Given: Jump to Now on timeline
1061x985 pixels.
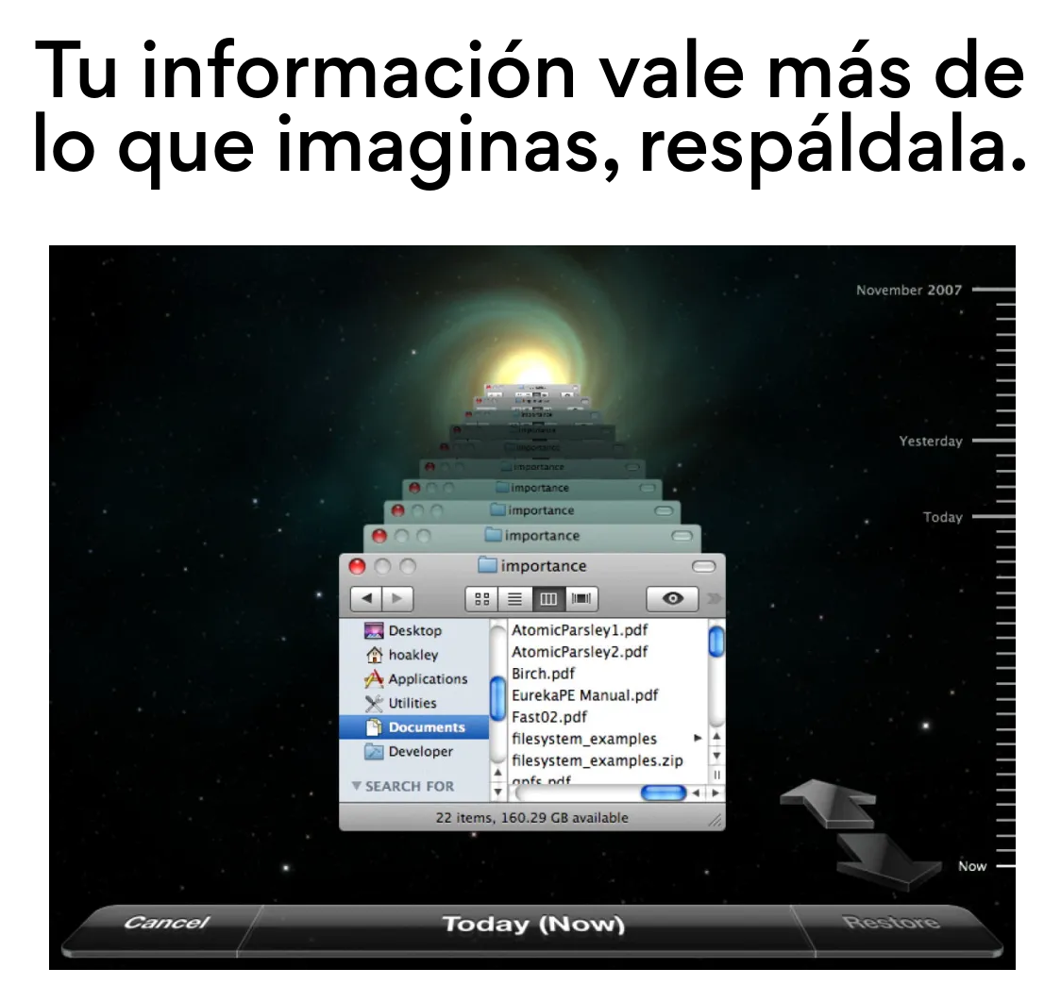Looking at the screenshot, I should (x=972, y=866).
